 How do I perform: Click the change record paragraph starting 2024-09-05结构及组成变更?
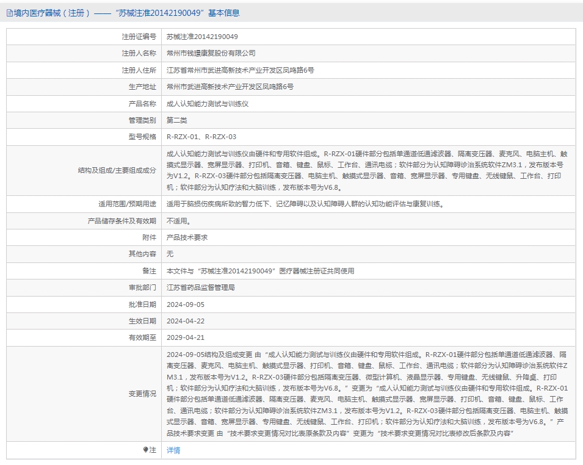click(x=368, y=394)
